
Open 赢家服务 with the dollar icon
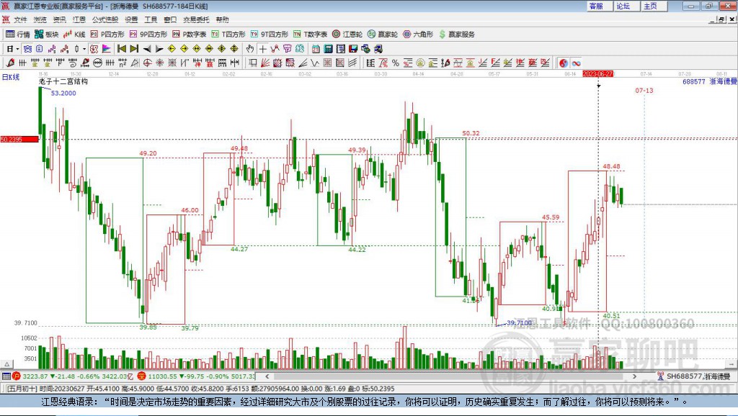[x=456, y=35]
